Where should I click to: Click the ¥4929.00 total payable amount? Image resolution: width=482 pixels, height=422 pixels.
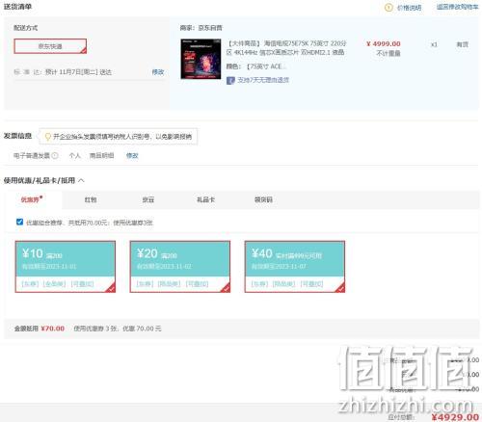(455, 417)
